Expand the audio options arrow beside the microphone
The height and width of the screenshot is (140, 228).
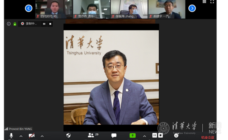coord(21,136)
